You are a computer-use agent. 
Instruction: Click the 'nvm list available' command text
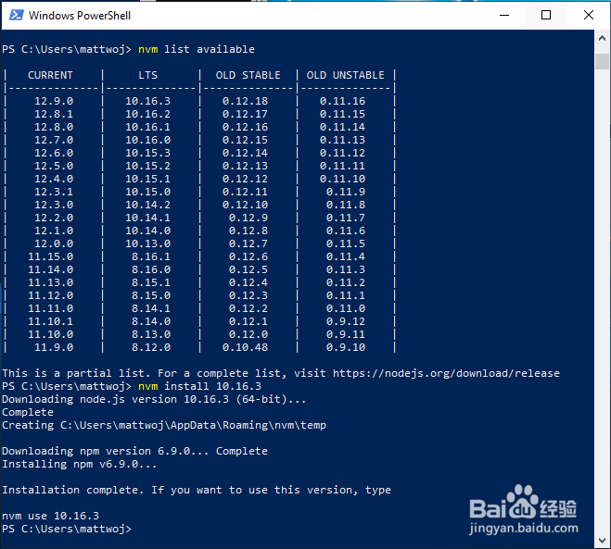pyautogui.click(x=197, y=49)
